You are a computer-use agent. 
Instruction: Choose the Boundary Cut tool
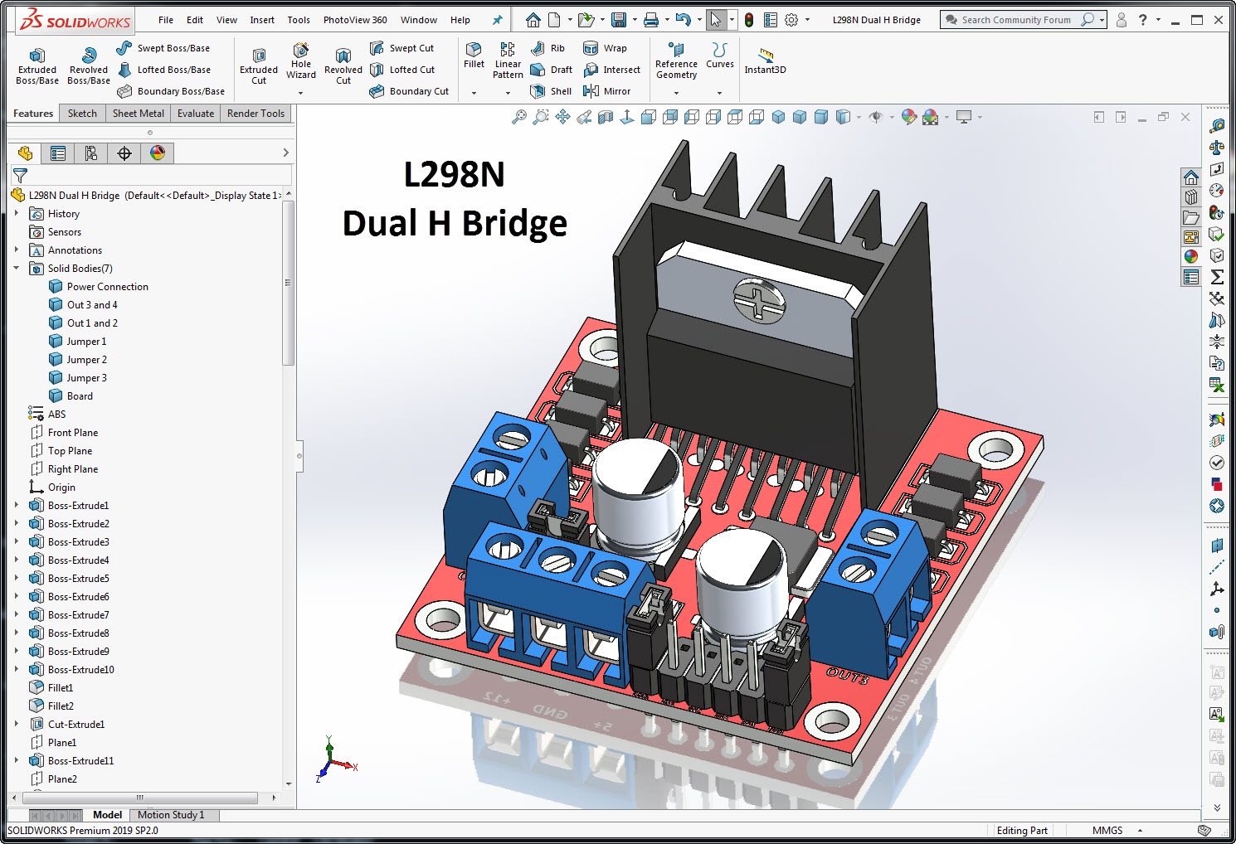pos(410,91)
